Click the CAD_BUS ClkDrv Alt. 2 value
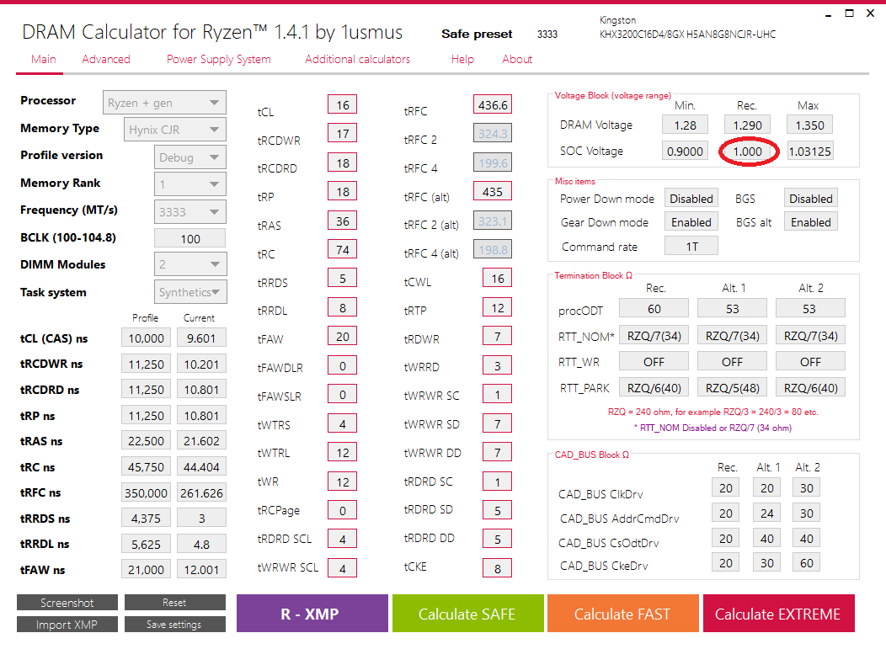The image size is (886, 649). [806, 487]
